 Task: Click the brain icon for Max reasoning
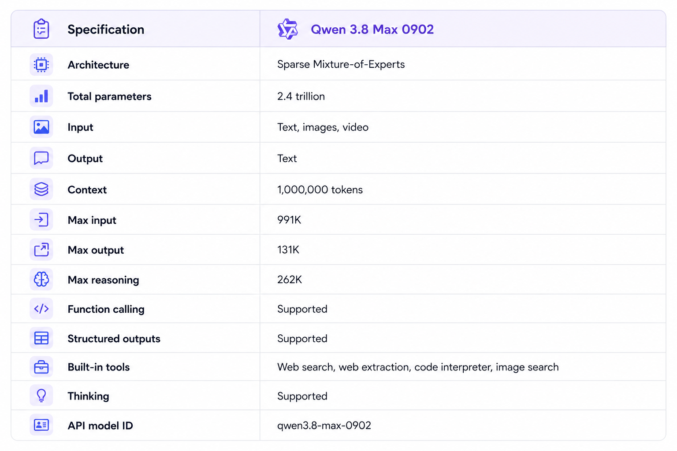pyautogui.click(x=41, y=279)
